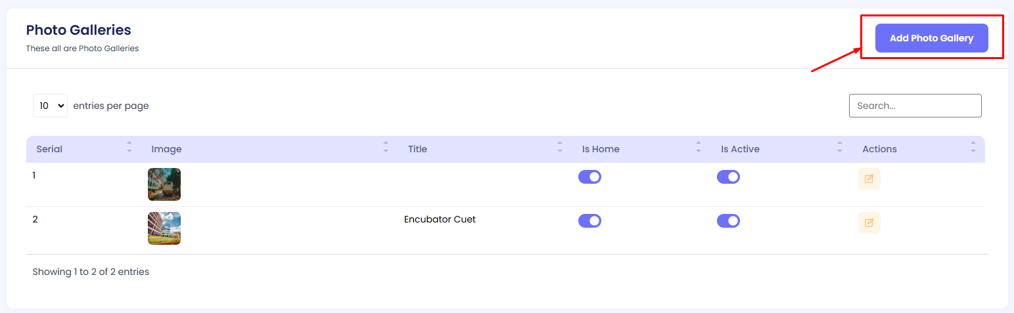
Task: Disable Is Active for Encubator Cuet
Action: (728, 221)
